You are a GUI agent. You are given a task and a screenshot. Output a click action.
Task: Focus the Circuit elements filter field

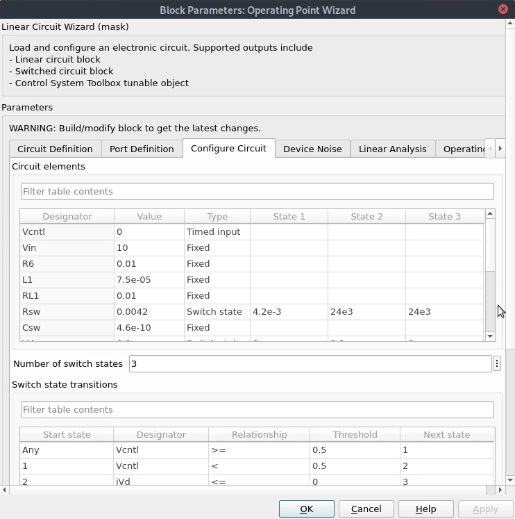pos(257,191)
